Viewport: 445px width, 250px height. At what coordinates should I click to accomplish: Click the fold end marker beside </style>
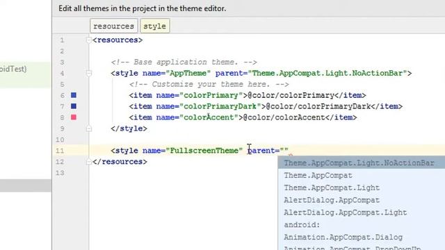click(x=89, y=128)
